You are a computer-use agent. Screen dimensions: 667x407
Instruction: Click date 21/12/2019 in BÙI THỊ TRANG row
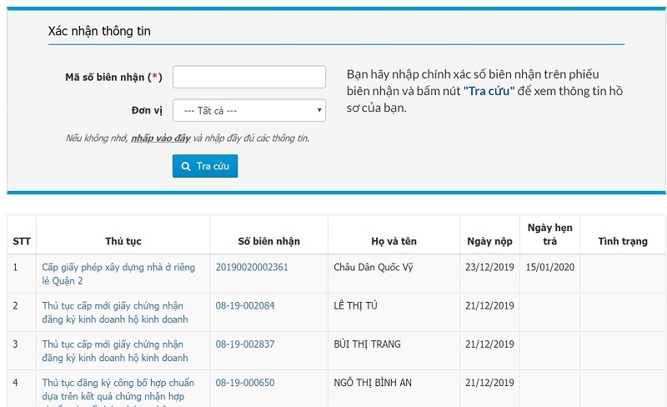489,344
